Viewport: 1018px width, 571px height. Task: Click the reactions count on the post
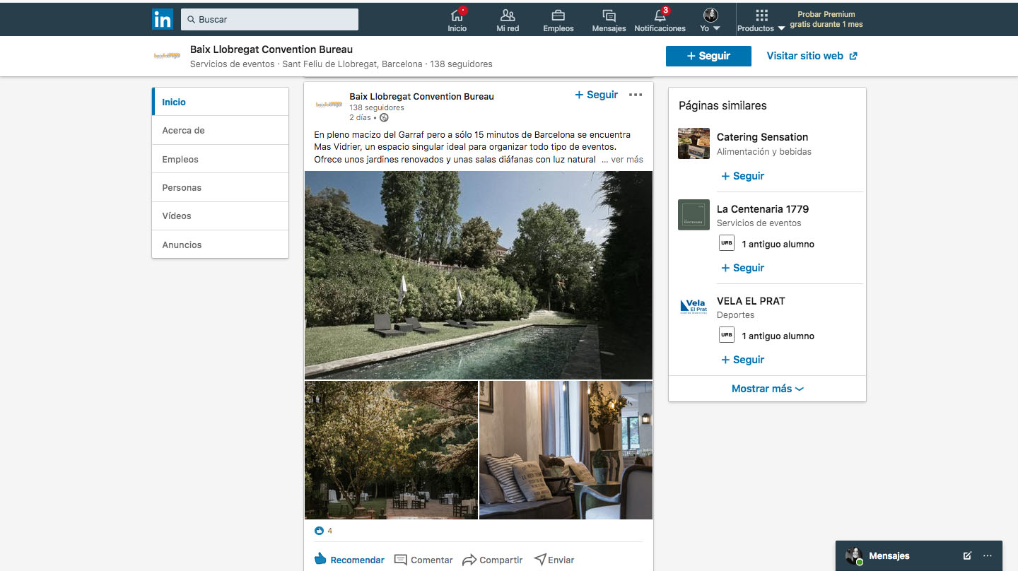pos(324,531)
